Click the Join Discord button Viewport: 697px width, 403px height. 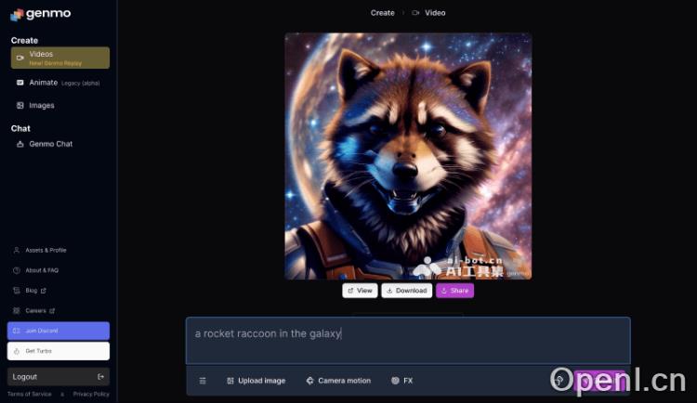point(59,331)
